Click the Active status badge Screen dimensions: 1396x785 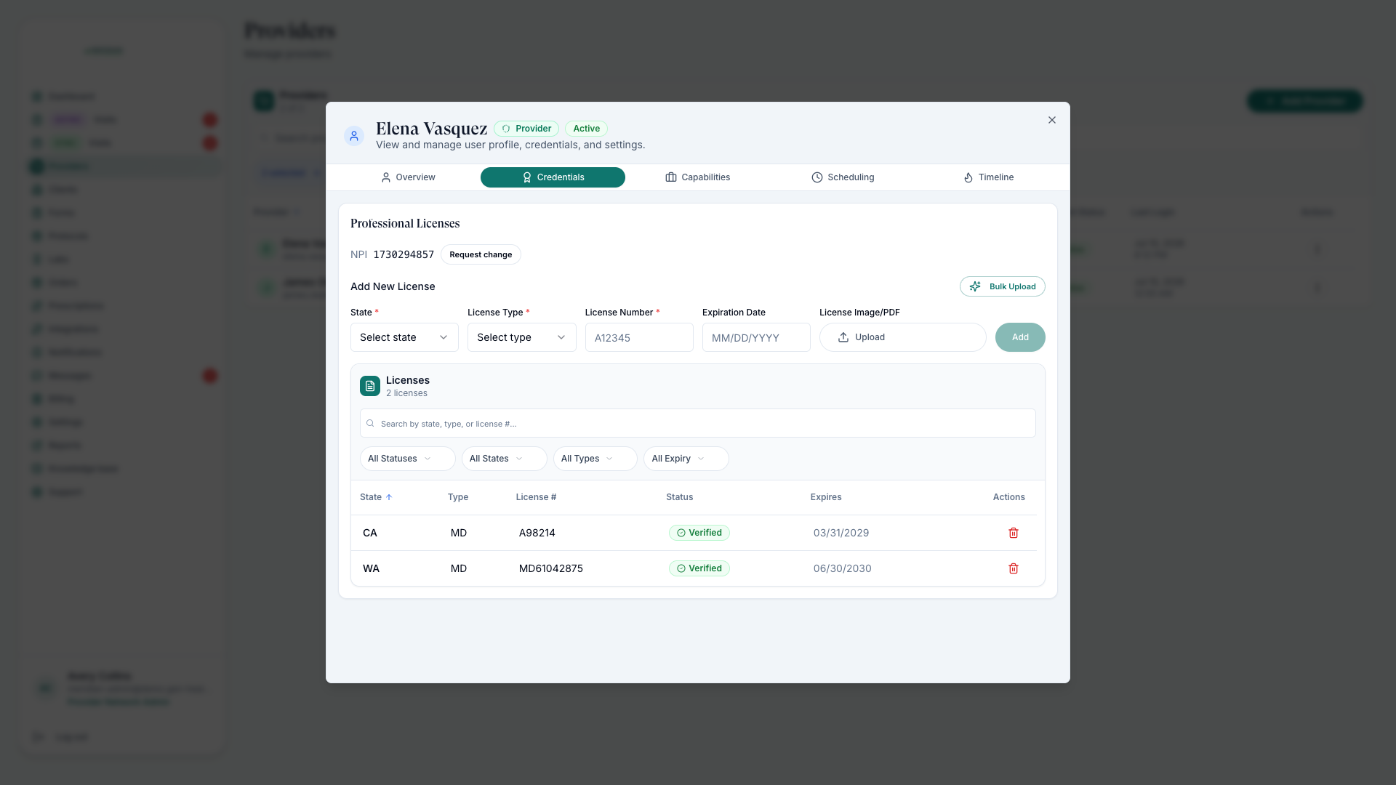coord(586,129)
